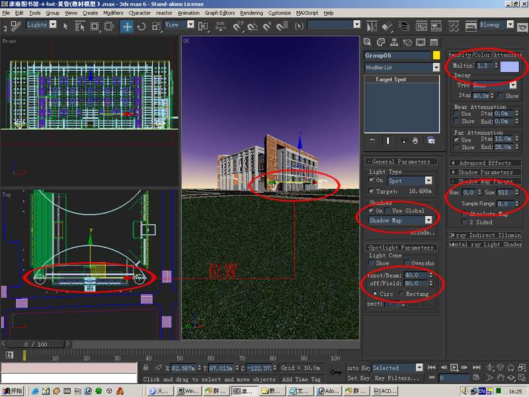
Task: Select the Rectangle light cone radio button
Action: (401, 294)
